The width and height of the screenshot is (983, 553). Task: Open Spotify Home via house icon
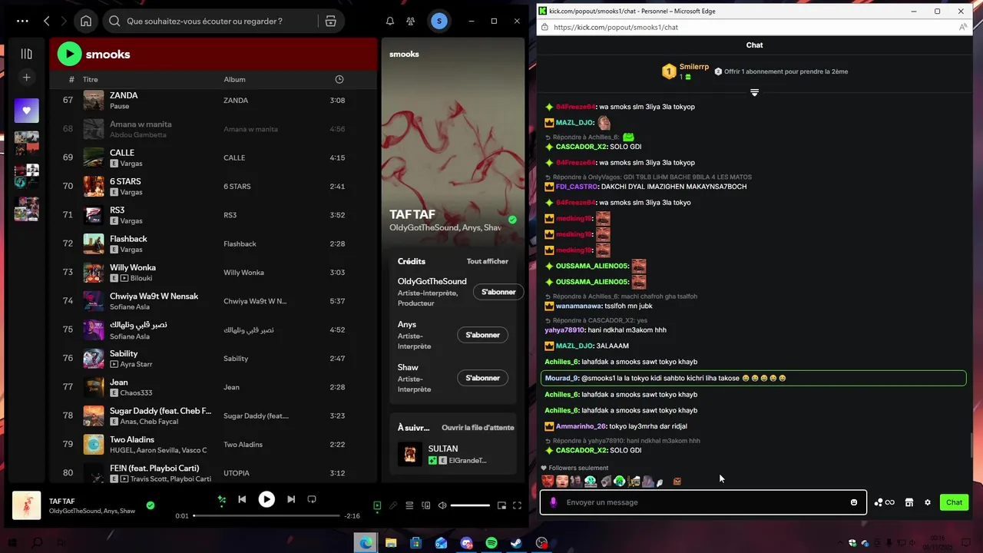[x=86, y=22]
